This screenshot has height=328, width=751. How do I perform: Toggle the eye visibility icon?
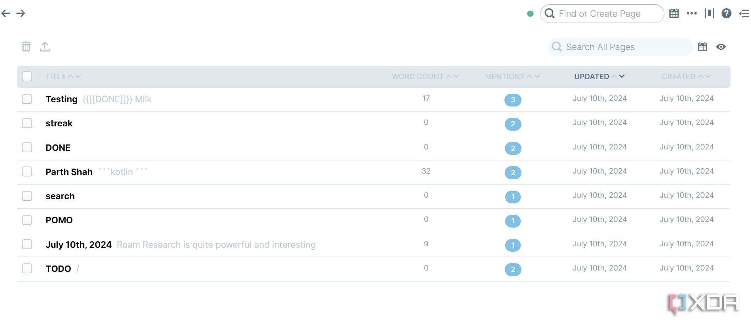721,47
